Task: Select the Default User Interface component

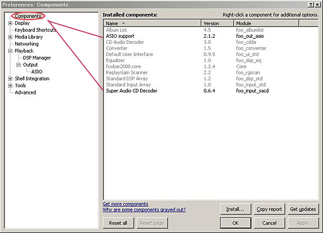Action: coord(211,54)
